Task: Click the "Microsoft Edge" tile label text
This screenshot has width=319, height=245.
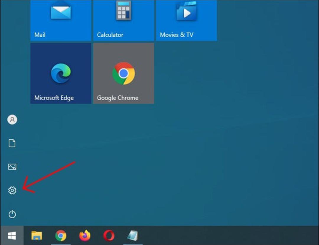Action: tap(54, 98)
